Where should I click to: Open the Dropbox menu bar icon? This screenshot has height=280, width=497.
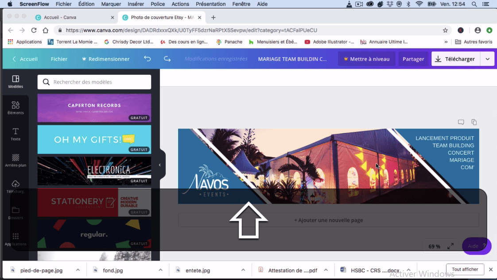[390, 4]
